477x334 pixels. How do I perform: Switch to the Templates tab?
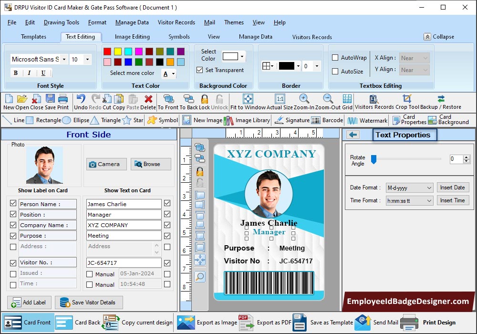pos(33,37)
